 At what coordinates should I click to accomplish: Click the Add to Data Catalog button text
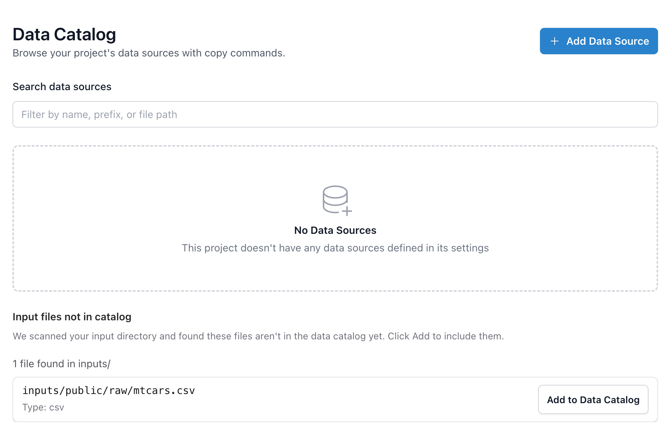[593, 399]
